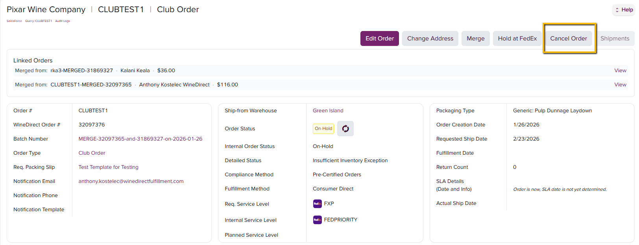Click the $116.00 merged order amount
The image size is (639, 245).
[x=227, y=85]
